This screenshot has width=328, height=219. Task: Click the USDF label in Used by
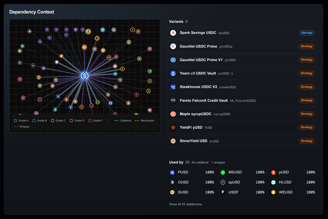click(233, 192)
